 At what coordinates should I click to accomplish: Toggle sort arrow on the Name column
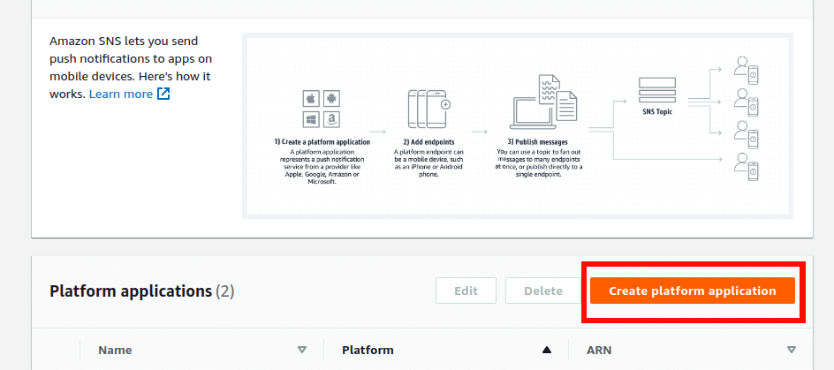tap(302, 350)
